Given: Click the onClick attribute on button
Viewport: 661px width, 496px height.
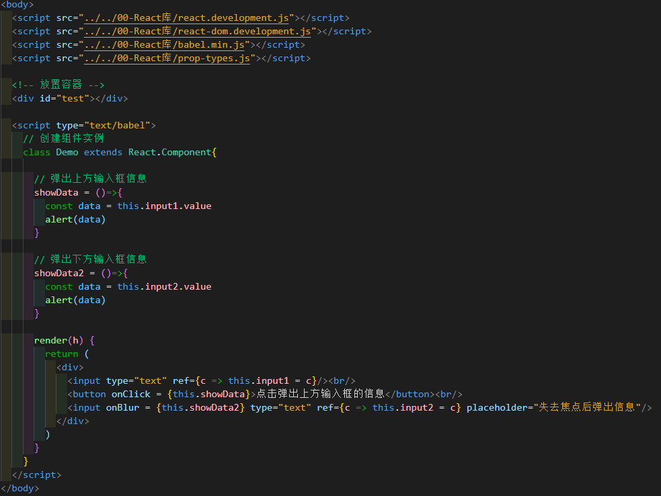Looking at the screenshot, I should point(130,394).
